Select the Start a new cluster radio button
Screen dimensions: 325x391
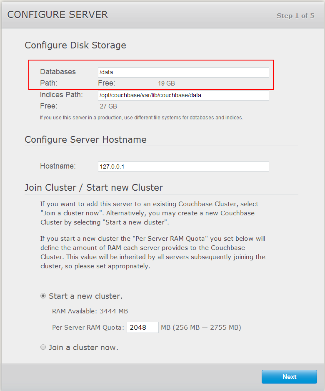pyautogui.click(x=43, y=296)
